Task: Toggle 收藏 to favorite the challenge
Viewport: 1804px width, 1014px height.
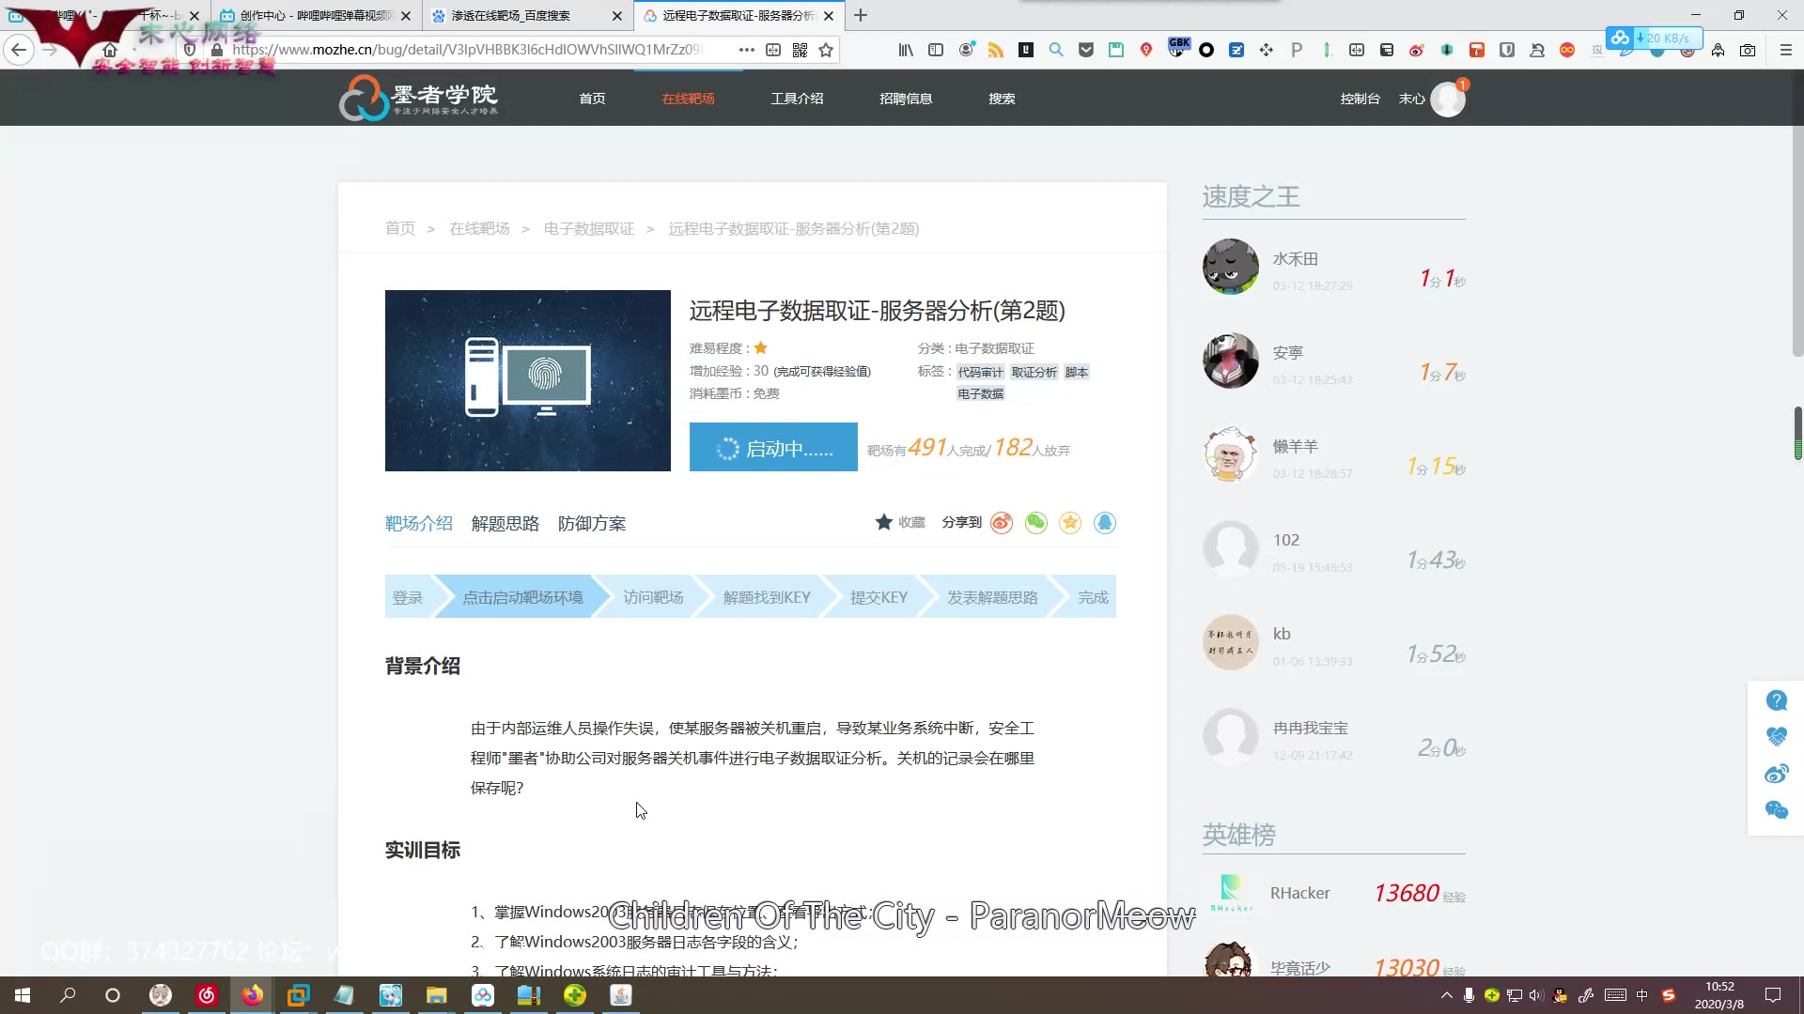Action: pyautogui.click(x=899, y=523)
